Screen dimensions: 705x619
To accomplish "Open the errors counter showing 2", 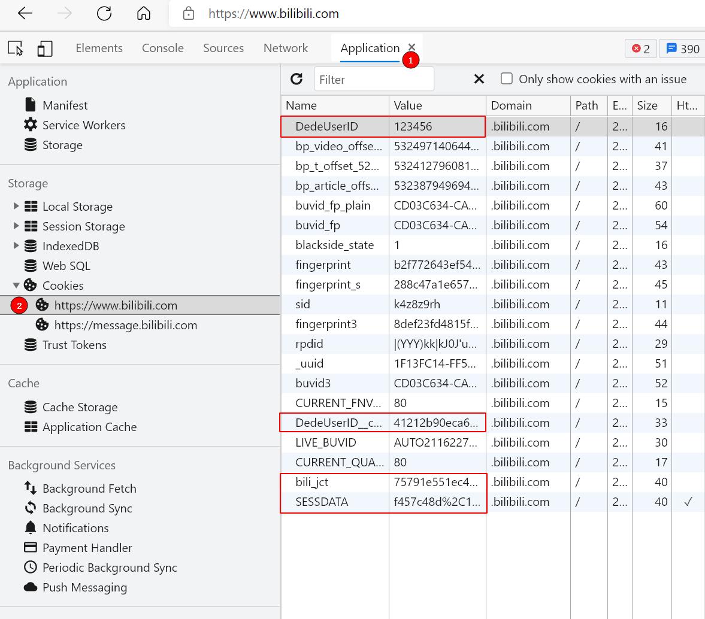I will click(641, 48).
